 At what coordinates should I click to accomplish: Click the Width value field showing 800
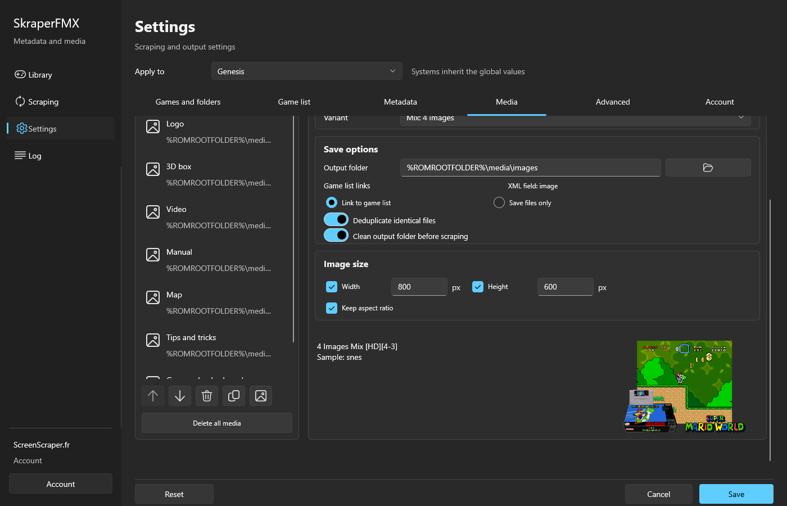tap(419, 287)
